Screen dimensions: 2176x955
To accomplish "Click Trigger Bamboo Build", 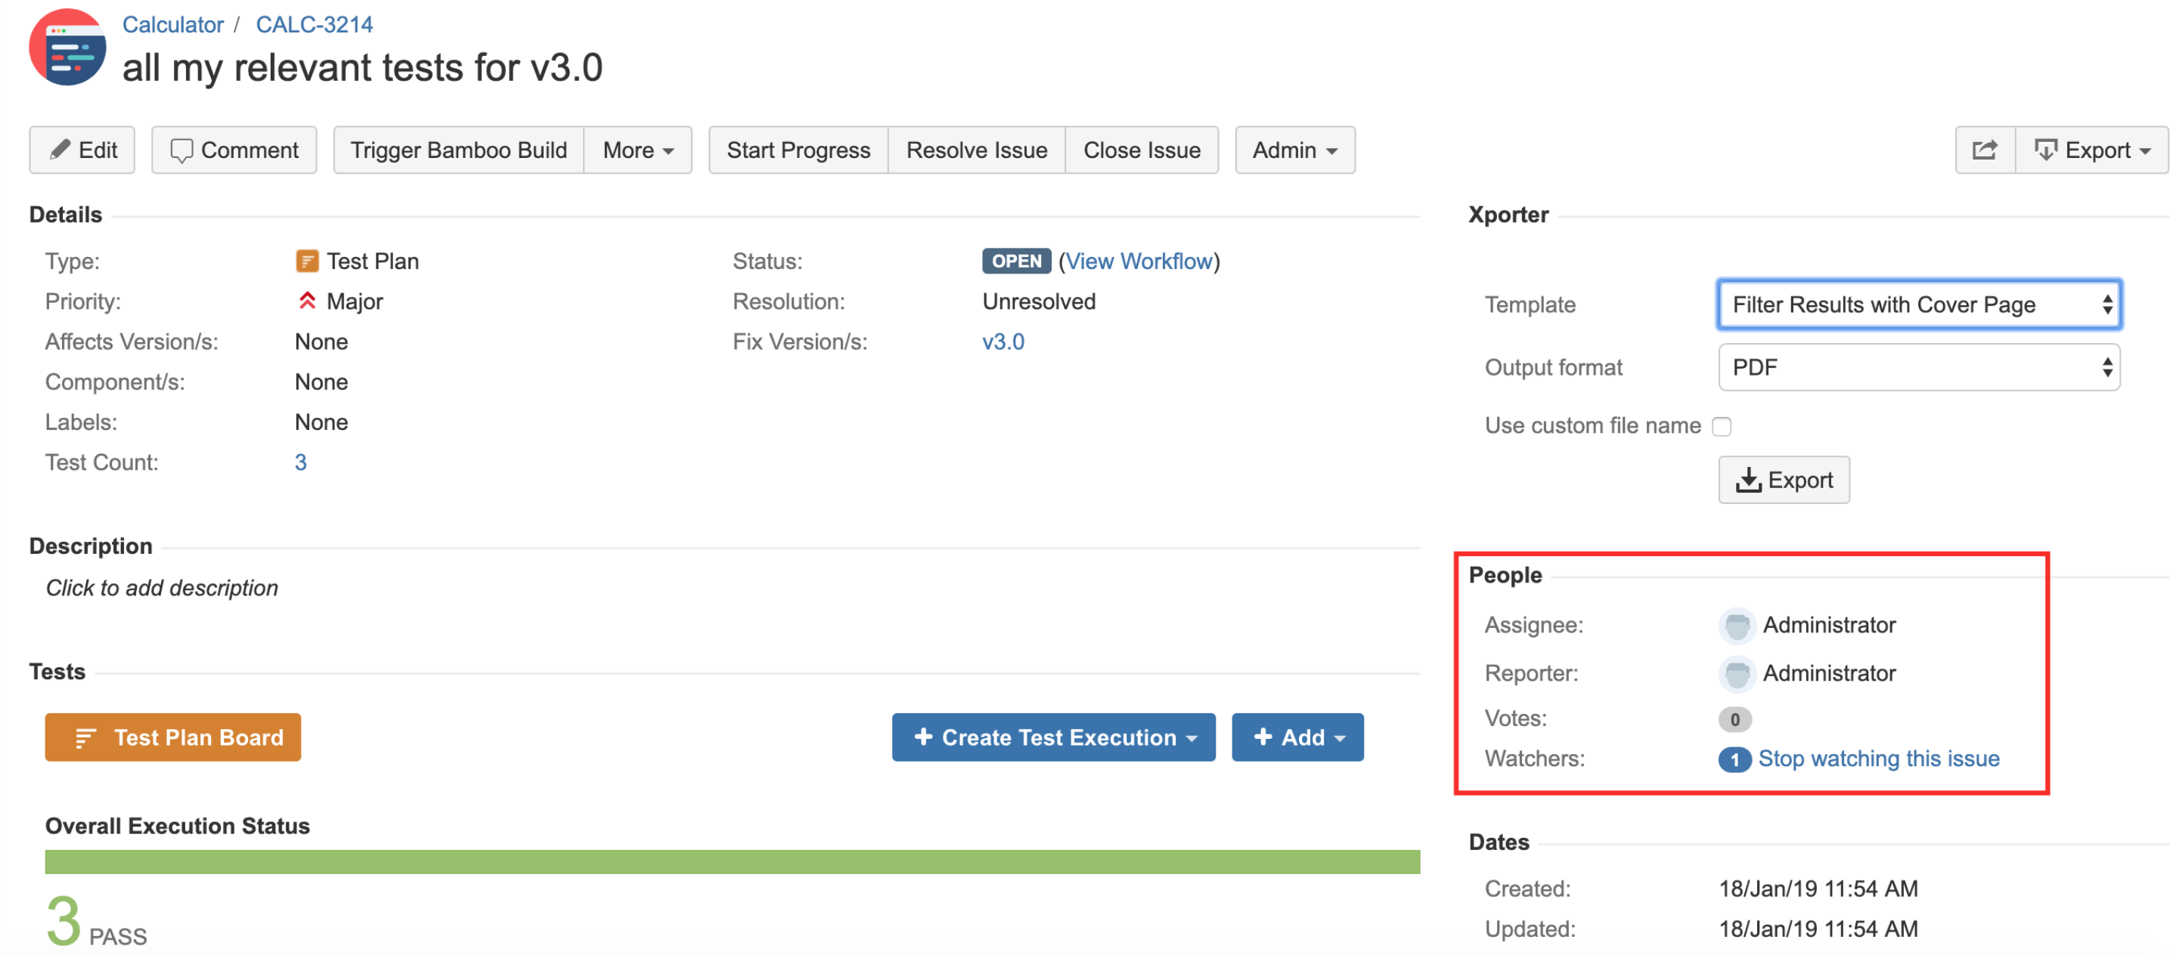I will tap(459, 150).
